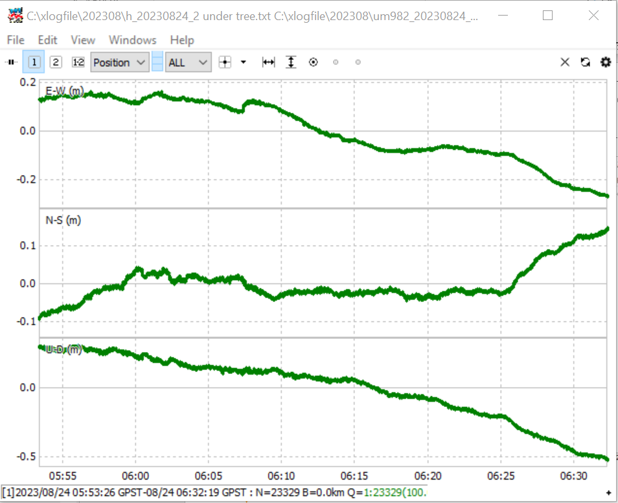Open the ALL quality filter dropdown
618x503 pixels.
point(189,62)
